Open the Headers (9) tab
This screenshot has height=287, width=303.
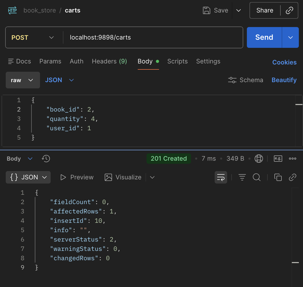[109, 61]
